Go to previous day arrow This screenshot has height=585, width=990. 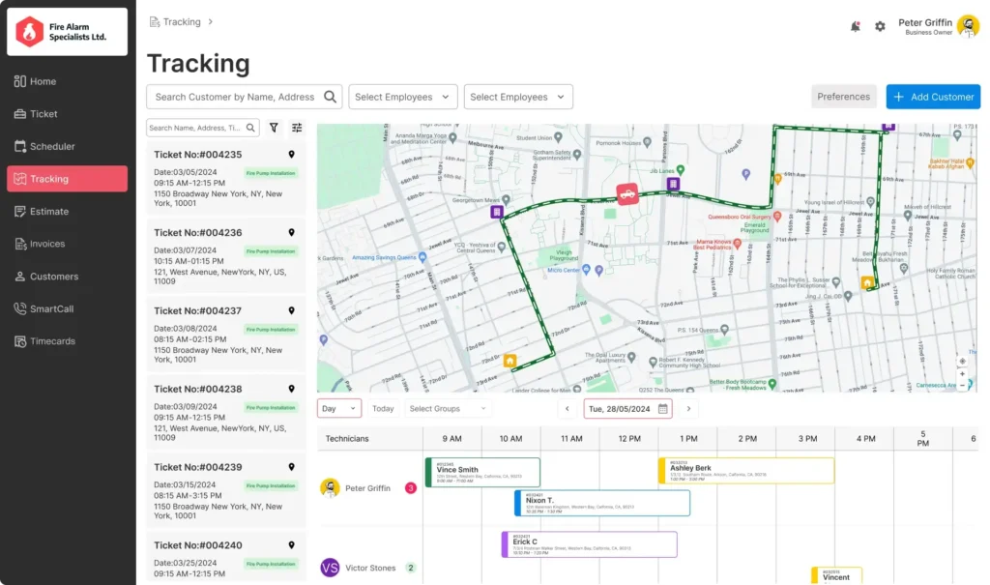[567, 409]
